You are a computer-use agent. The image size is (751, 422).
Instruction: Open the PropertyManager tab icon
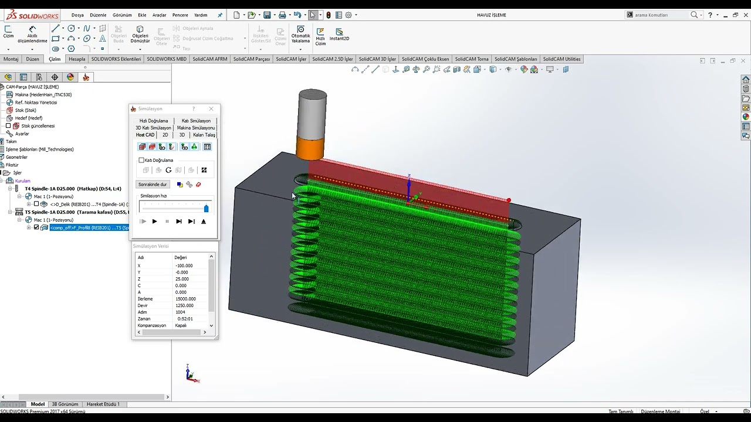tap(23, 77)
